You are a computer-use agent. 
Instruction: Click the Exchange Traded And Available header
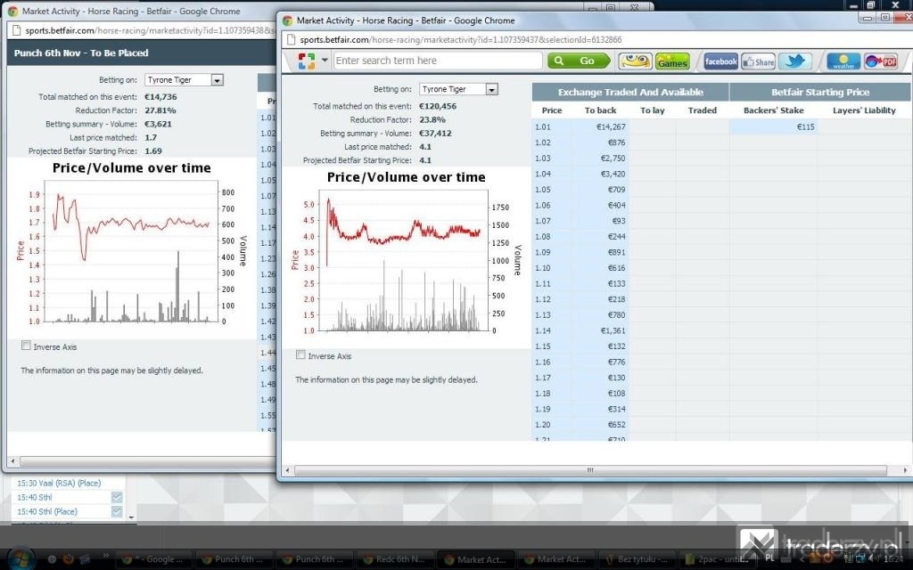coord(630,92)
